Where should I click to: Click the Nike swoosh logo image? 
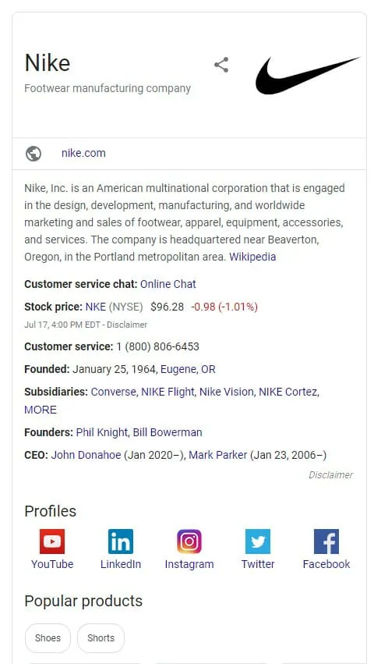308,75
